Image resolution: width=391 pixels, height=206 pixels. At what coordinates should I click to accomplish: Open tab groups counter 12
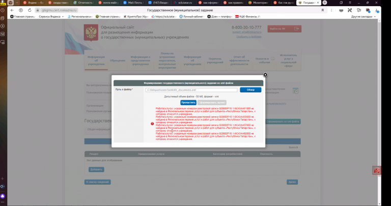11,3
